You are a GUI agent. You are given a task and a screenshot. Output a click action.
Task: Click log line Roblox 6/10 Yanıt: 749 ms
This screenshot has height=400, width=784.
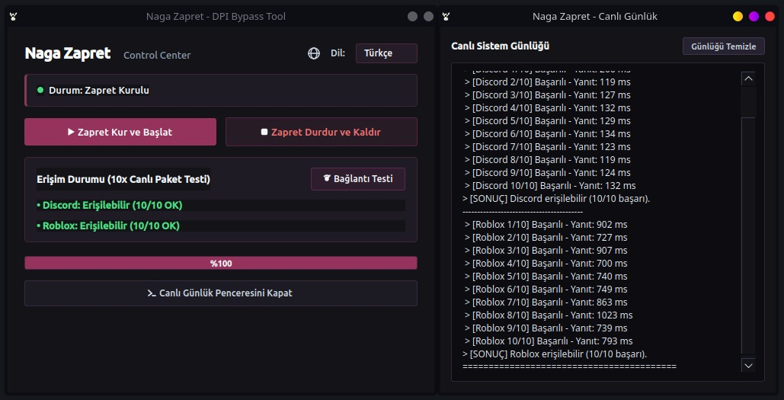[546, 290]
